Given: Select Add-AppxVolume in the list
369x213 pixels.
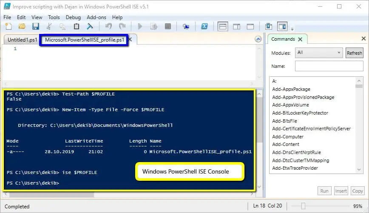Looking at the screenshot, I should tap(290, 105).
